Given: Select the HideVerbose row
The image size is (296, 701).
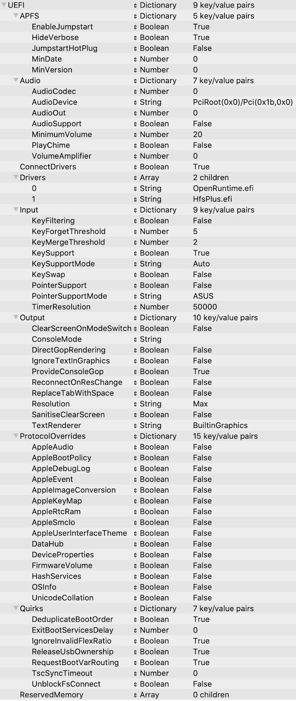Looking at the screenshot, I should coord(55,38).
